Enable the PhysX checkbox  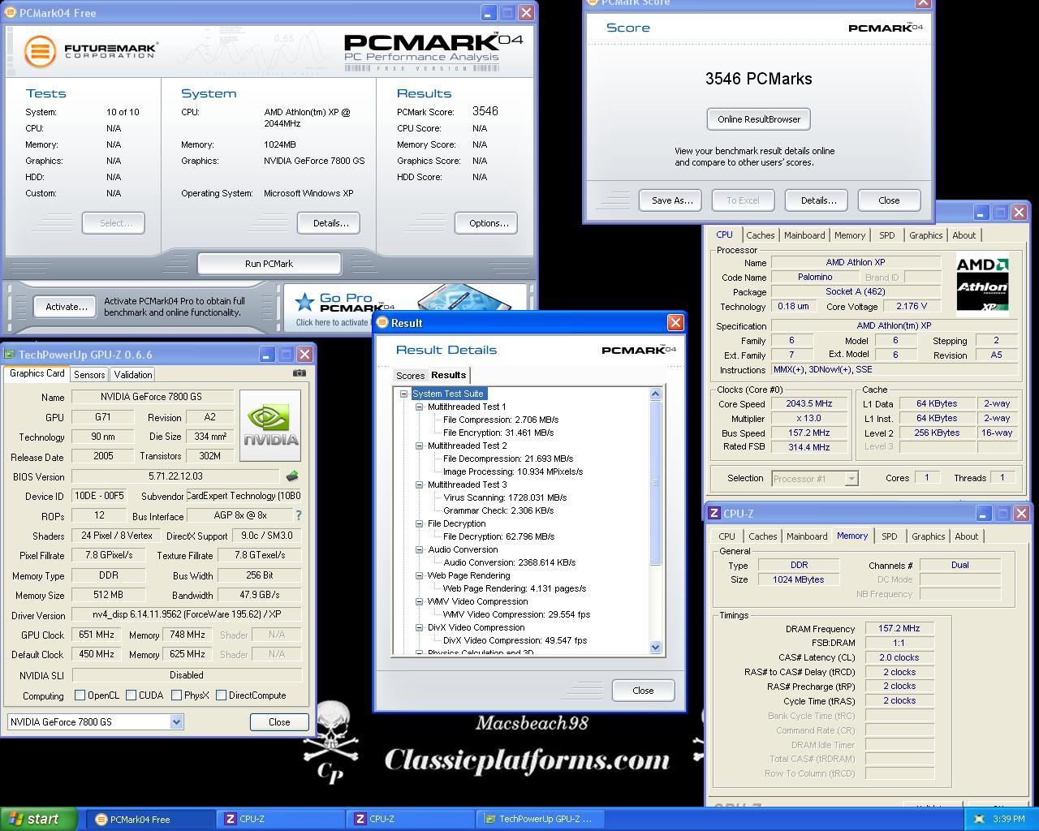point(175,695)
